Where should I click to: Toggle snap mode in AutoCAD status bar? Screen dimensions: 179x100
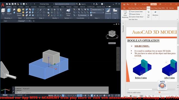point(58,96)
